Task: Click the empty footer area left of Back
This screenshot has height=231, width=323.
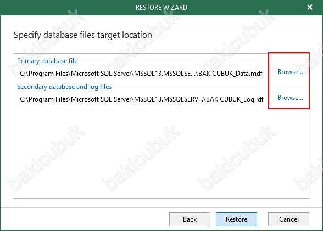Action: point(85,219)
